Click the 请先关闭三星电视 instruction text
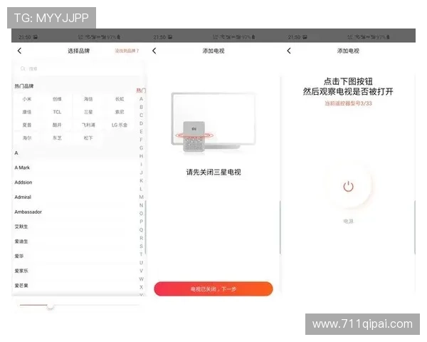This screenshot has width=427, height=342. tap(213, 172)
